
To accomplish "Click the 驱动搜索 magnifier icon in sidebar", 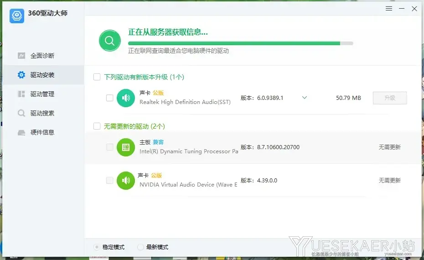I will tap(21, 113).
